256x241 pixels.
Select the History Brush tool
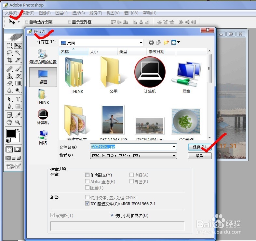pyautogui.click(x=18, y=76)
